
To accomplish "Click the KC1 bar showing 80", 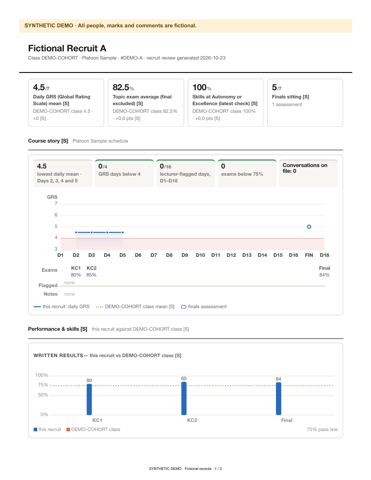I will pyautogui.click(x=89, y=399).
